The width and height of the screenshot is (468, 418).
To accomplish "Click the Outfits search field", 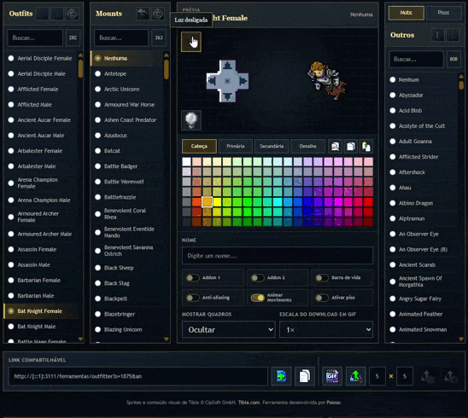I will [35, 38].
